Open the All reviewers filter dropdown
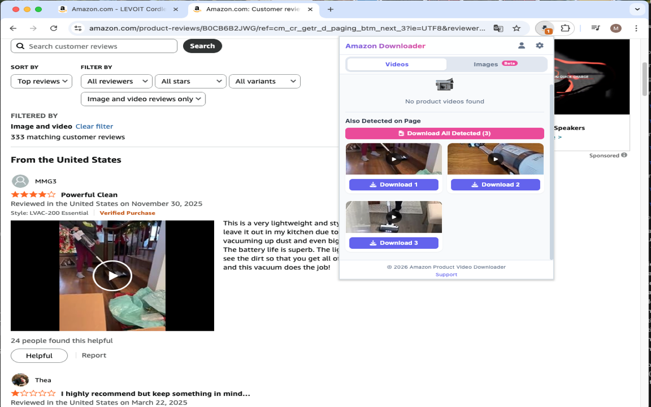This screenshot has width=651, height=407. (x=116, y=81)
